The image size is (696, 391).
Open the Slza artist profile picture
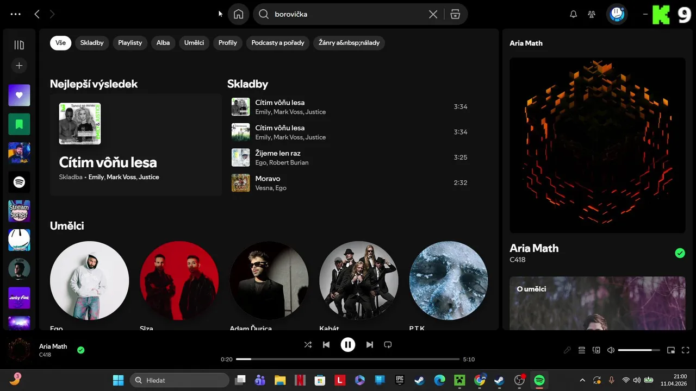tap(179, 281)
